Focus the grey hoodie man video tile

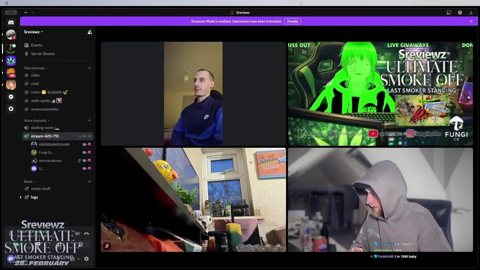380,199
